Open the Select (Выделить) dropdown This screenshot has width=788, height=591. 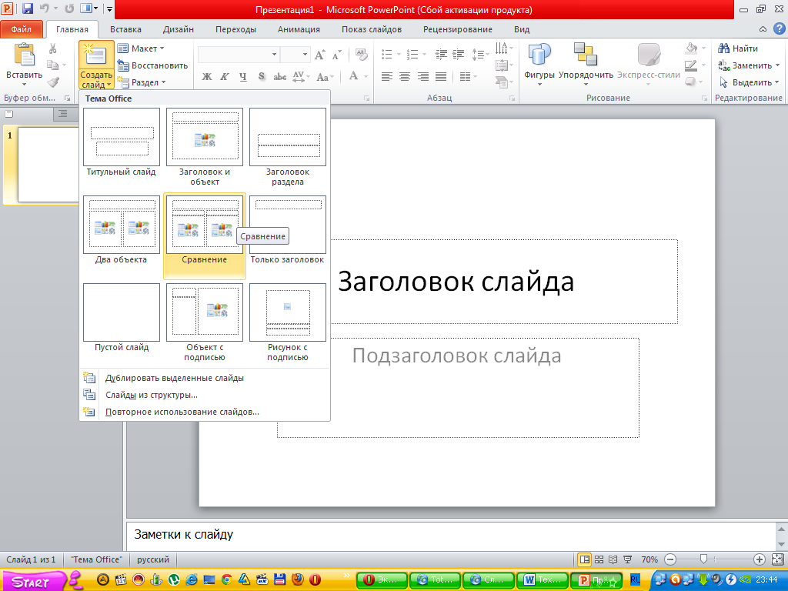click(x=749, y=82)
